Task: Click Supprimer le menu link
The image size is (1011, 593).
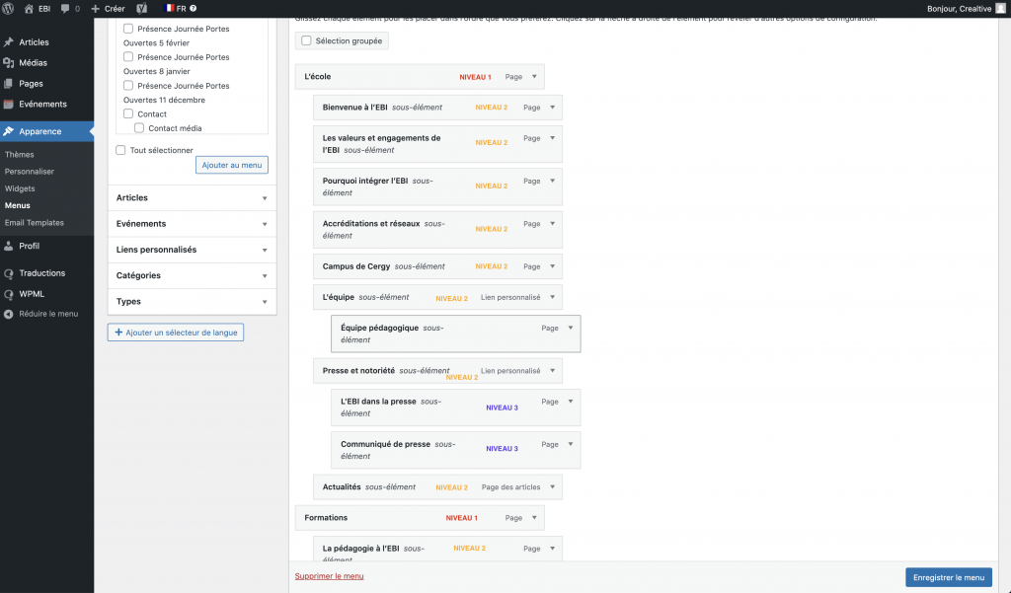Action: (330, 576)
